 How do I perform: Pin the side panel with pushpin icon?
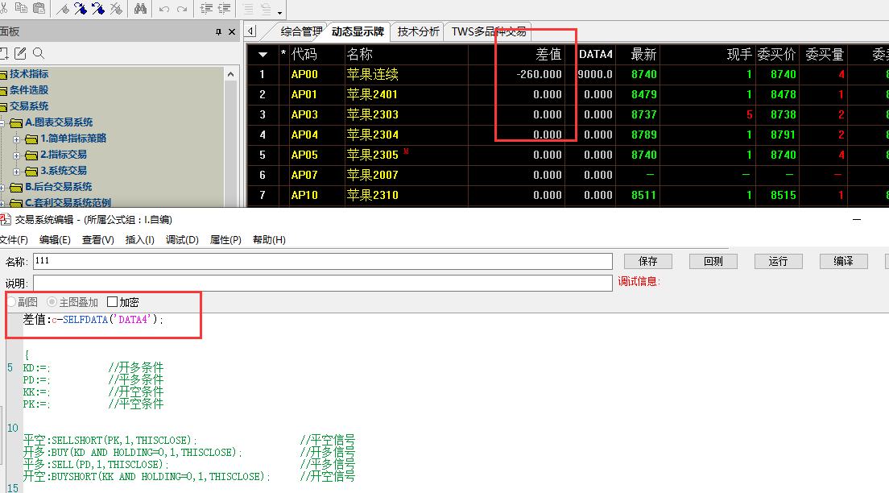(x=218, y=32)
